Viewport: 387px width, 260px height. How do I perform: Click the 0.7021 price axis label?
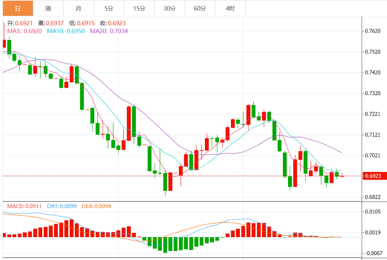click(x=373, y=155)
